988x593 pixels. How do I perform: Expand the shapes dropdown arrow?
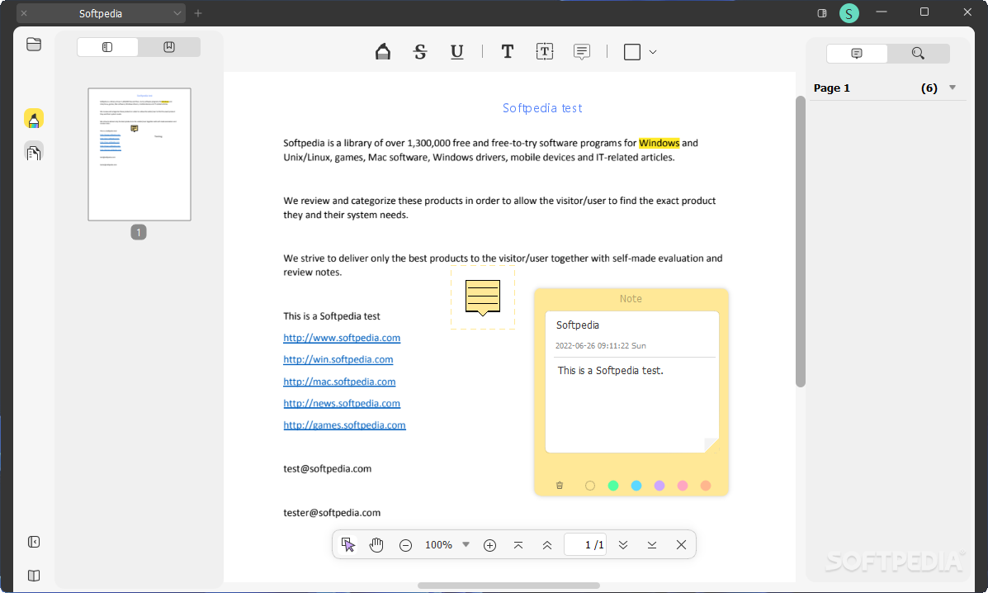coord(653,52)
